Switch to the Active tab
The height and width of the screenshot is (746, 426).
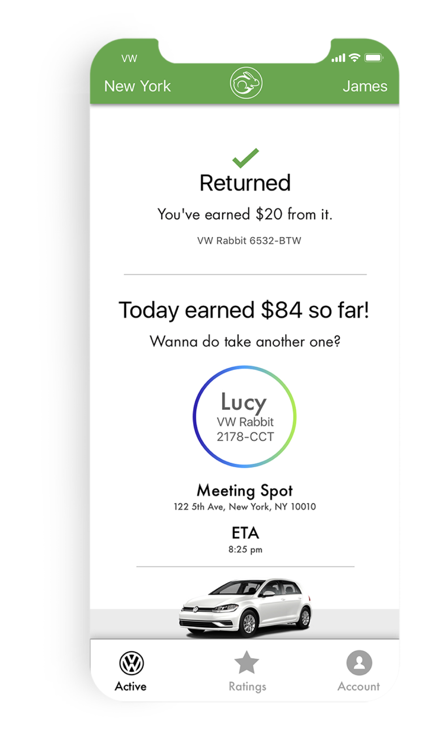[x=131, y=686]
